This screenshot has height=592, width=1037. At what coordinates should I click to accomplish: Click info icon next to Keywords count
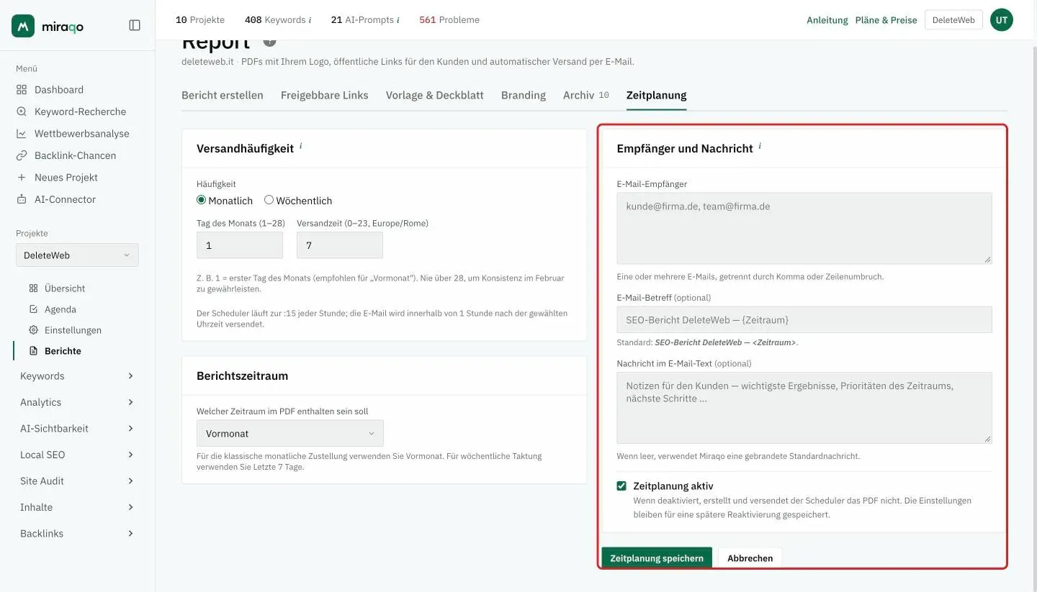(x=310, y=20)
